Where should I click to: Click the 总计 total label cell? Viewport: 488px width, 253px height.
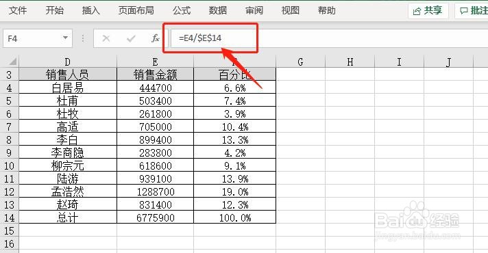point(68,217)
